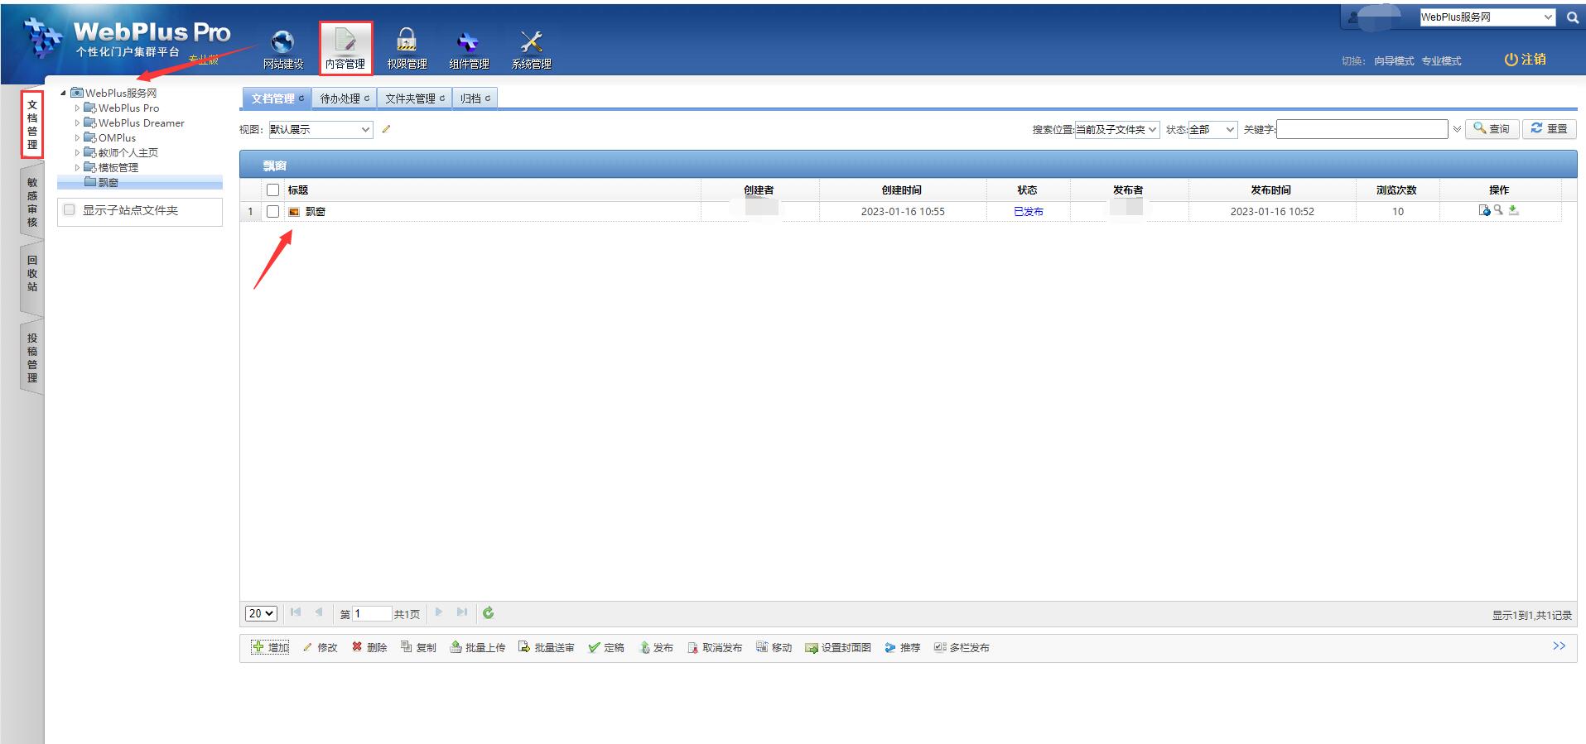
Task: Open the 状态 全部 dropdown
Action: tap(1212, 130)
